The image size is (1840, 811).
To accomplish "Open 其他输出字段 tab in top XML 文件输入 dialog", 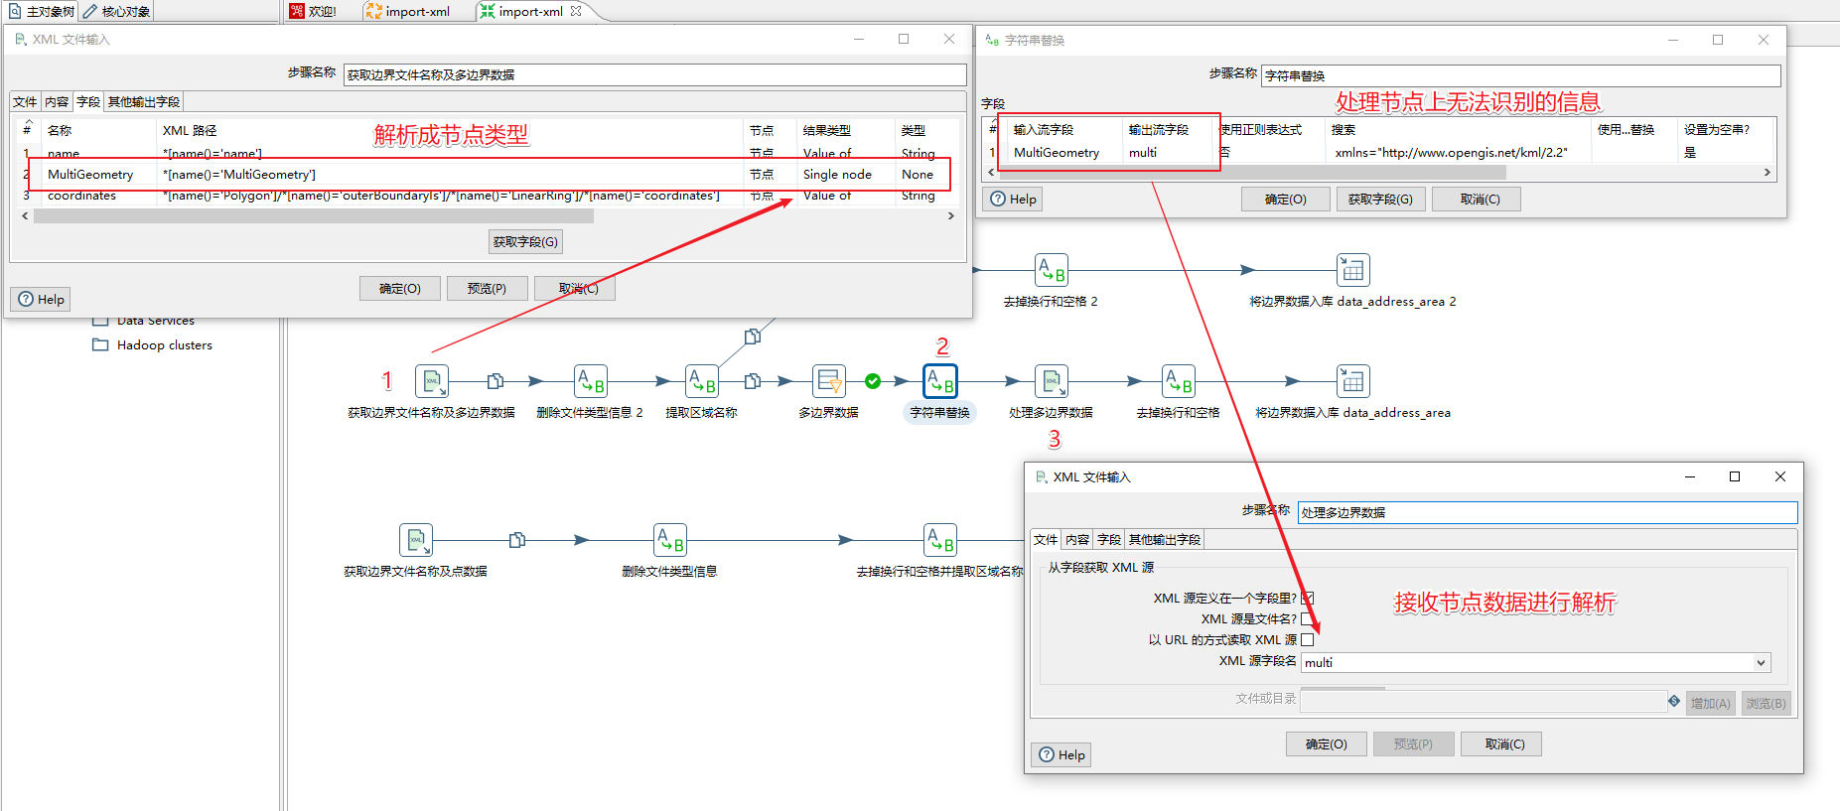I will (x=144, y=101).
